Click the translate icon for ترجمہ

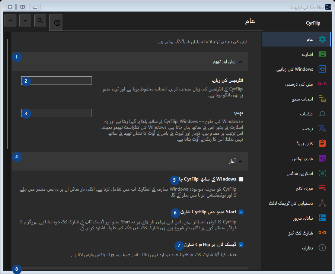tap(322, 129)
